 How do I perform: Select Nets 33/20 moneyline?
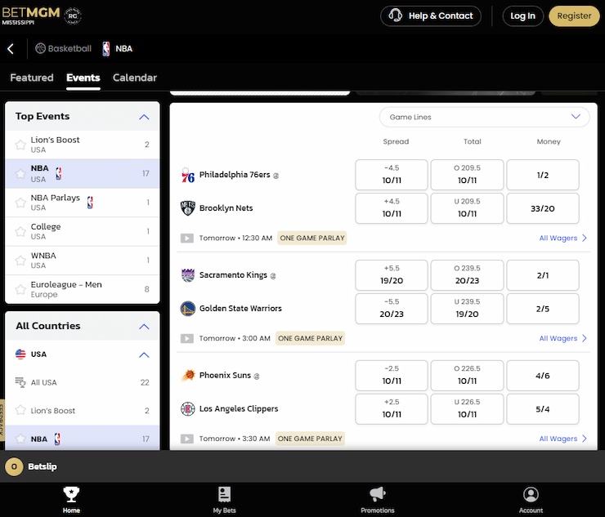pyautogui.click(x=543, y=208)
